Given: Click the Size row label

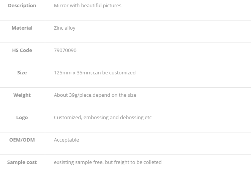Looking at the screenshot, I should point(22,72).
